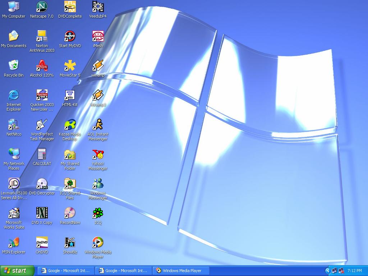Click the Start button
This screenshot has width=368, height=276.
pos(17,271)
